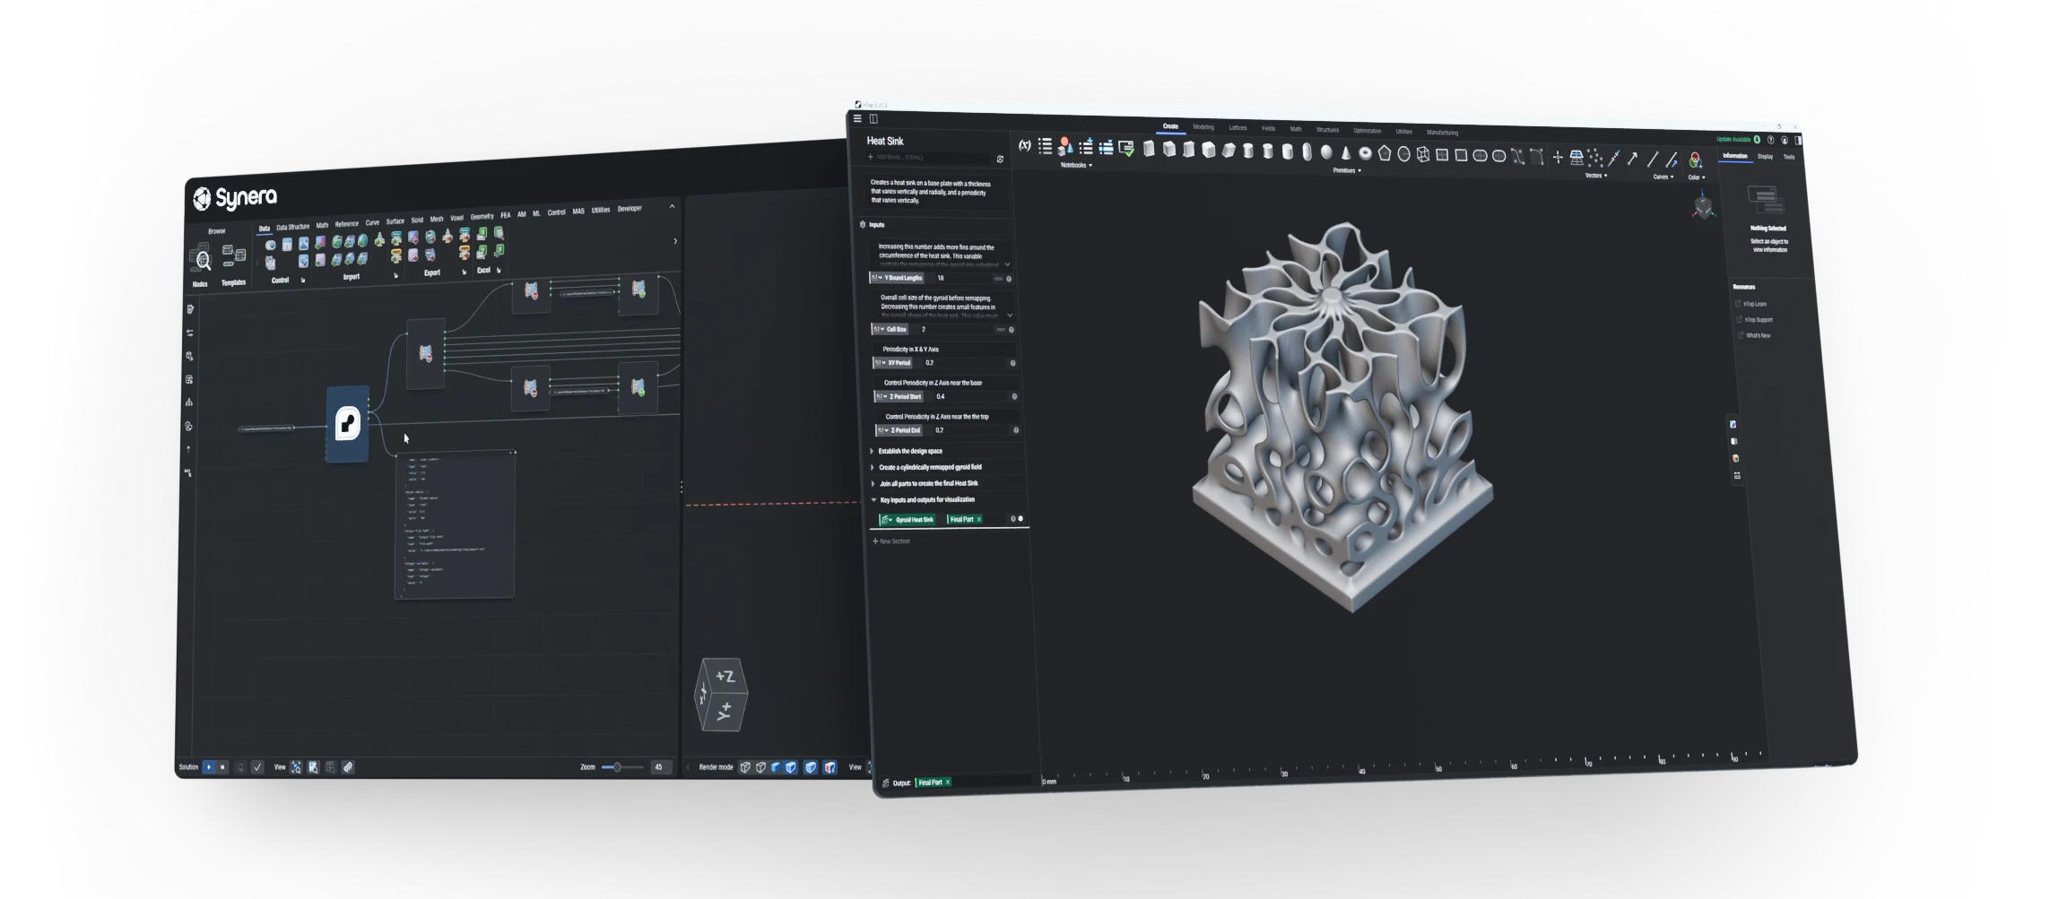Open the Primitives dropdown in nTop
The height and width of the screenshot is (899, 2050).
tap(1347, 170)
